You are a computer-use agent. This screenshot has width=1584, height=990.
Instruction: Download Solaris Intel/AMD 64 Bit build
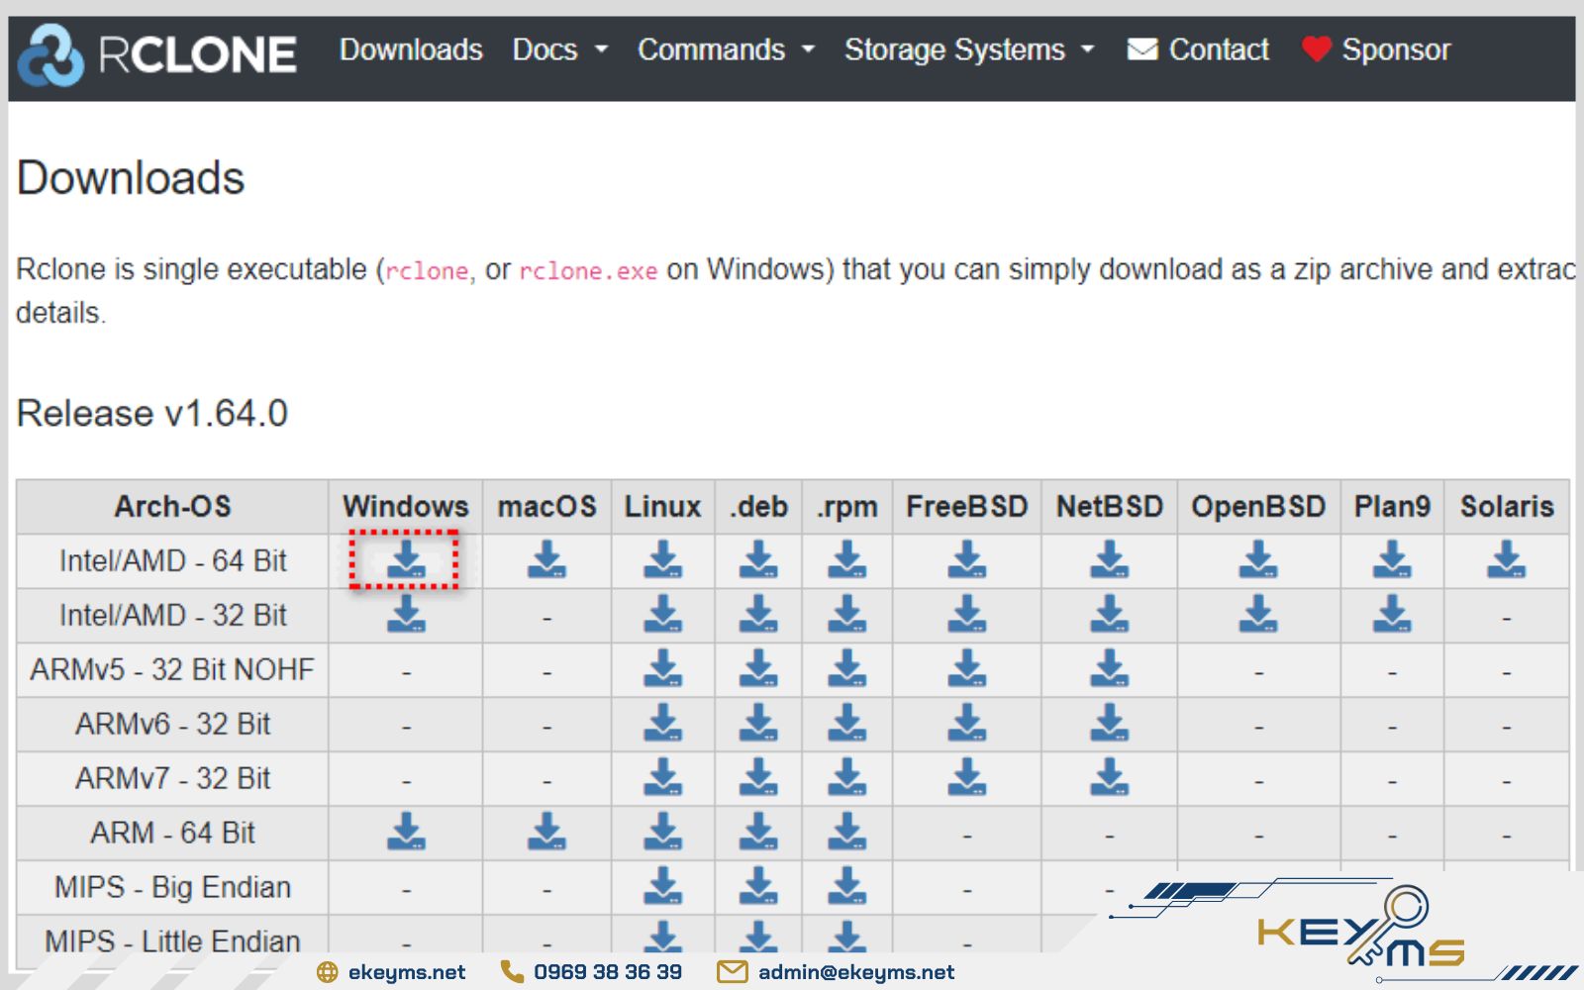[1506, 560]
